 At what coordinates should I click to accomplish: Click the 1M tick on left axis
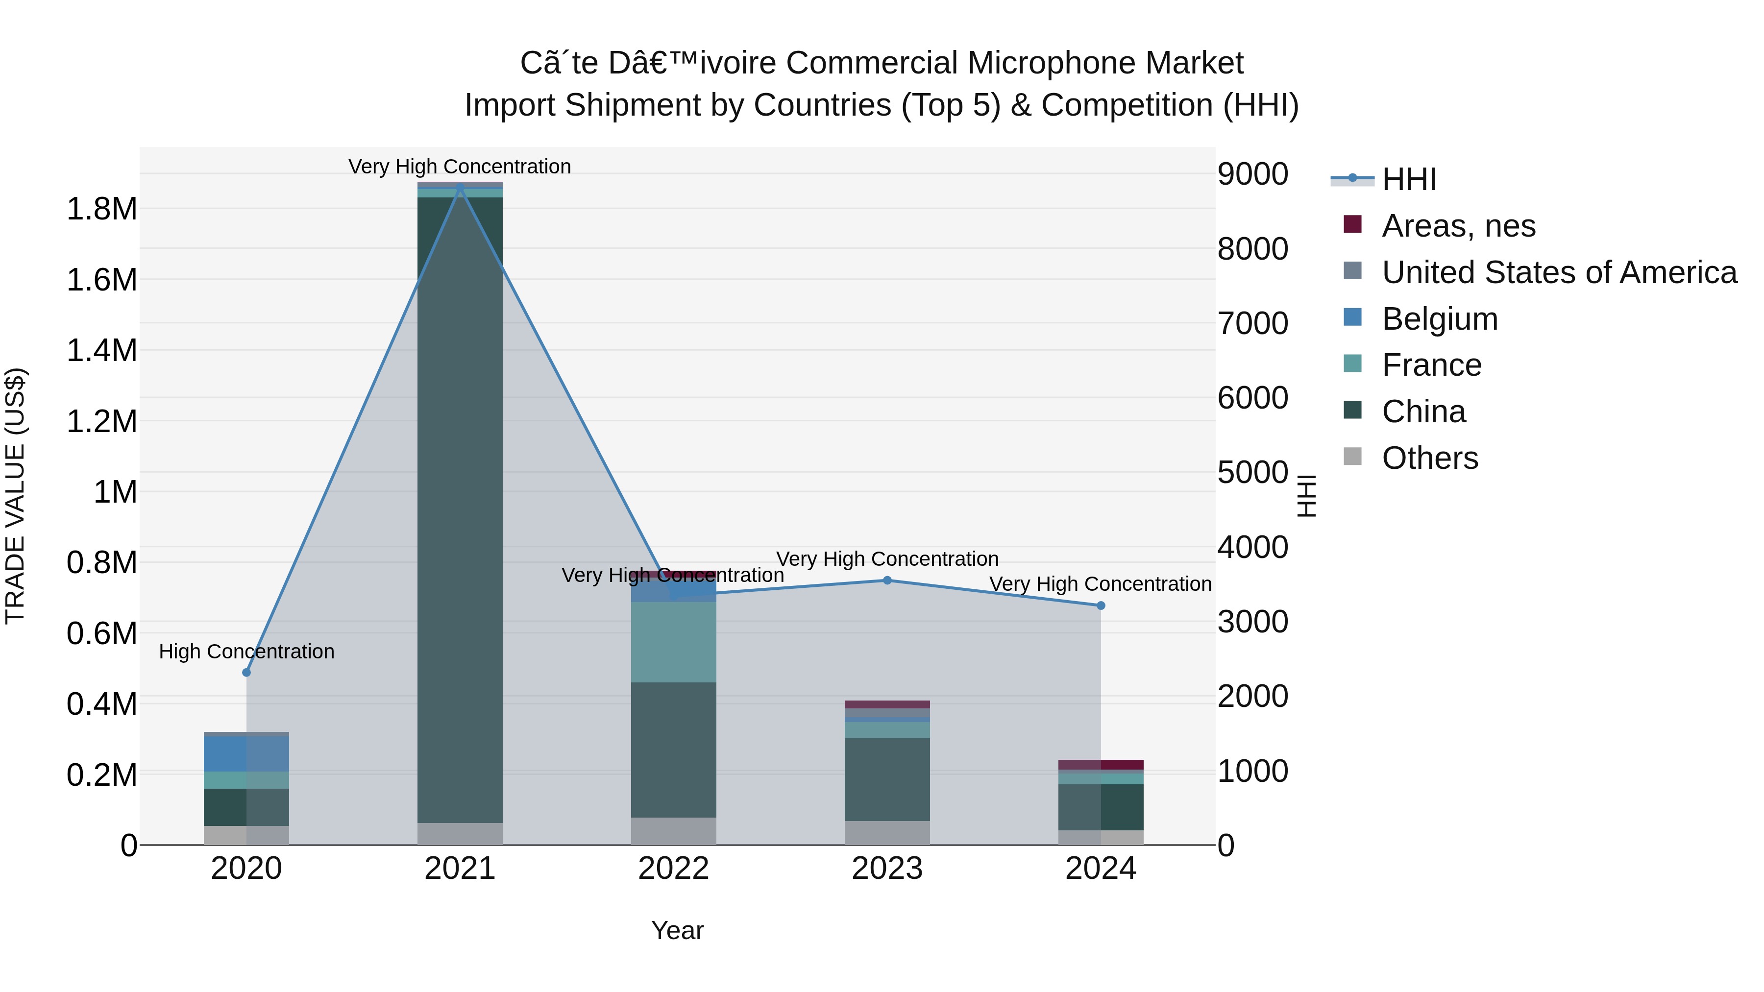[115, 492]
